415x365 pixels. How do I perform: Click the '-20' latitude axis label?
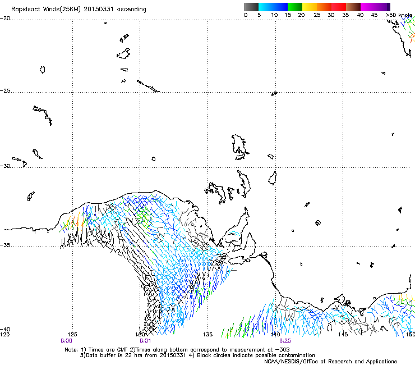[5, 19]
